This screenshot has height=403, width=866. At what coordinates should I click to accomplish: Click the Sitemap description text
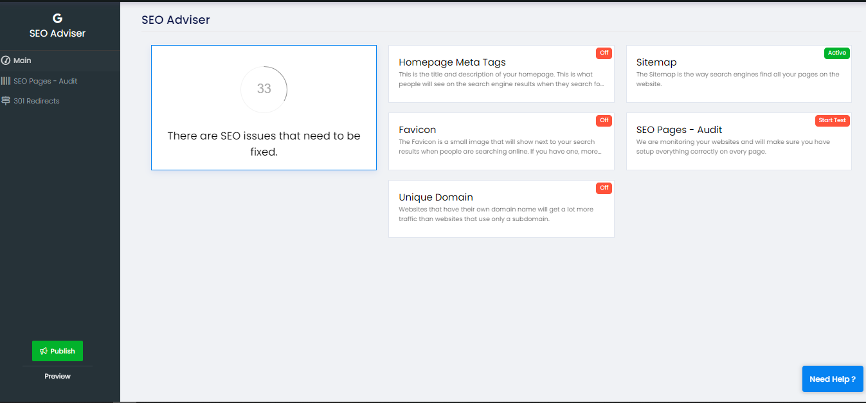pyautogui.click(x=738, y=79)
